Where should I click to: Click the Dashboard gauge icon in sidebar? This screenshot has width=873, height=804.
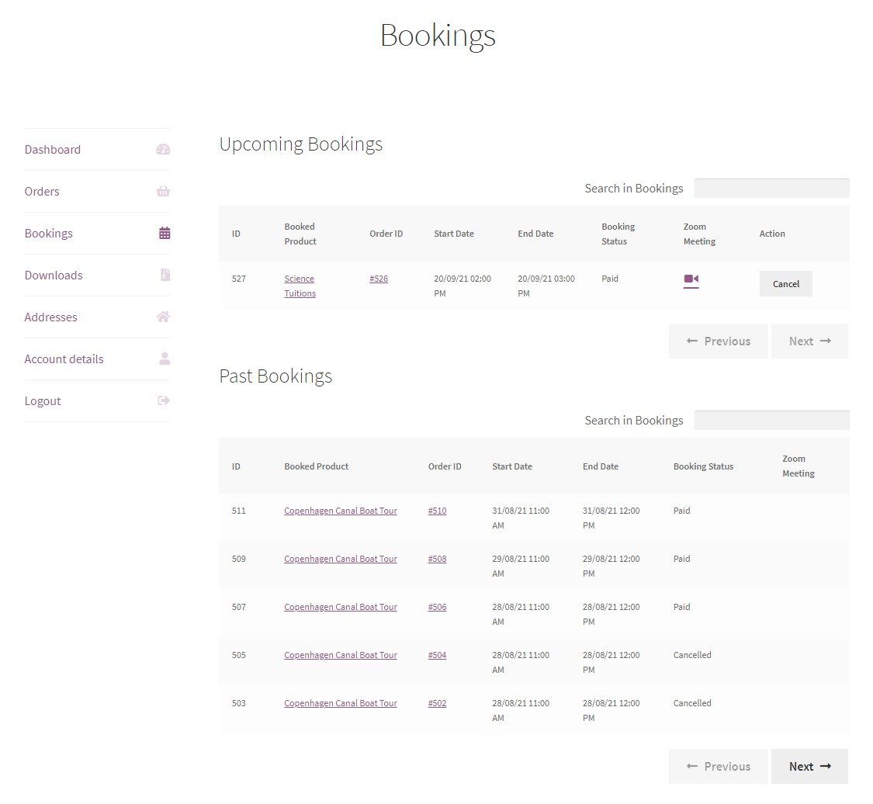pos(163,150)
